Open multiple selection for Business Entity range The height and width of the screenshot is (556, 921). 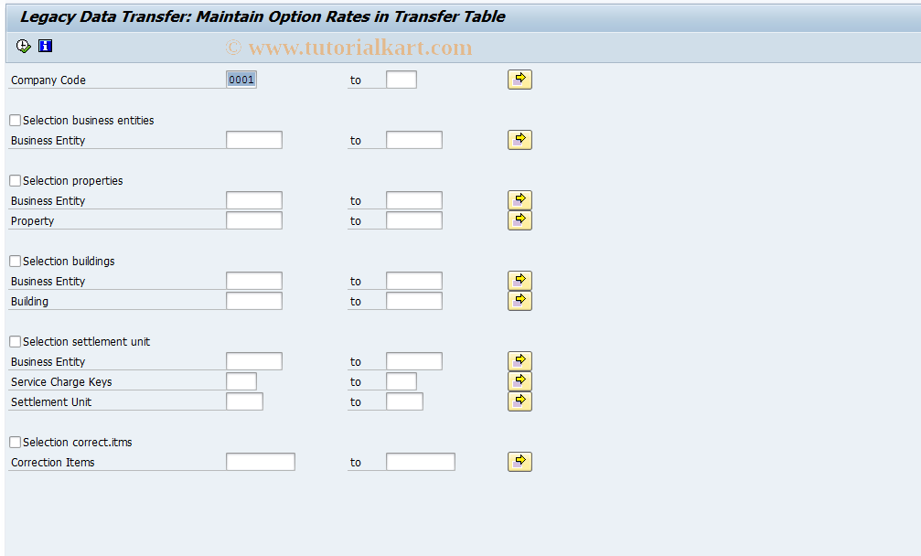click(x=519, y=139)
